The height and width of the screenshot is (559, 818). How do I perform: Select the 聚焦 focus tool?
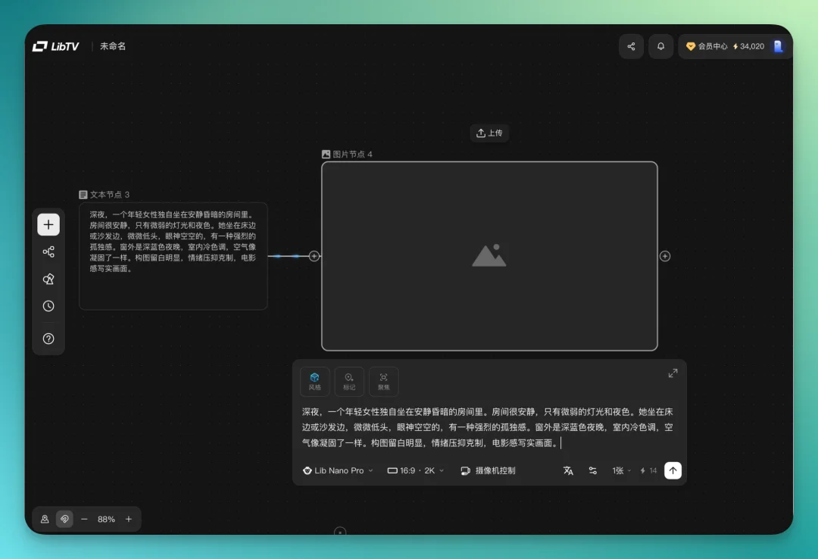click(383, 381)
